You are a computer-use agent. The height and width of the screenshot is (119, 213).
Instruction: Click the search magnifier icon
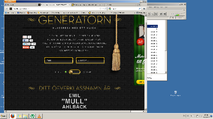pyautogui.click(x=139, y=9)
